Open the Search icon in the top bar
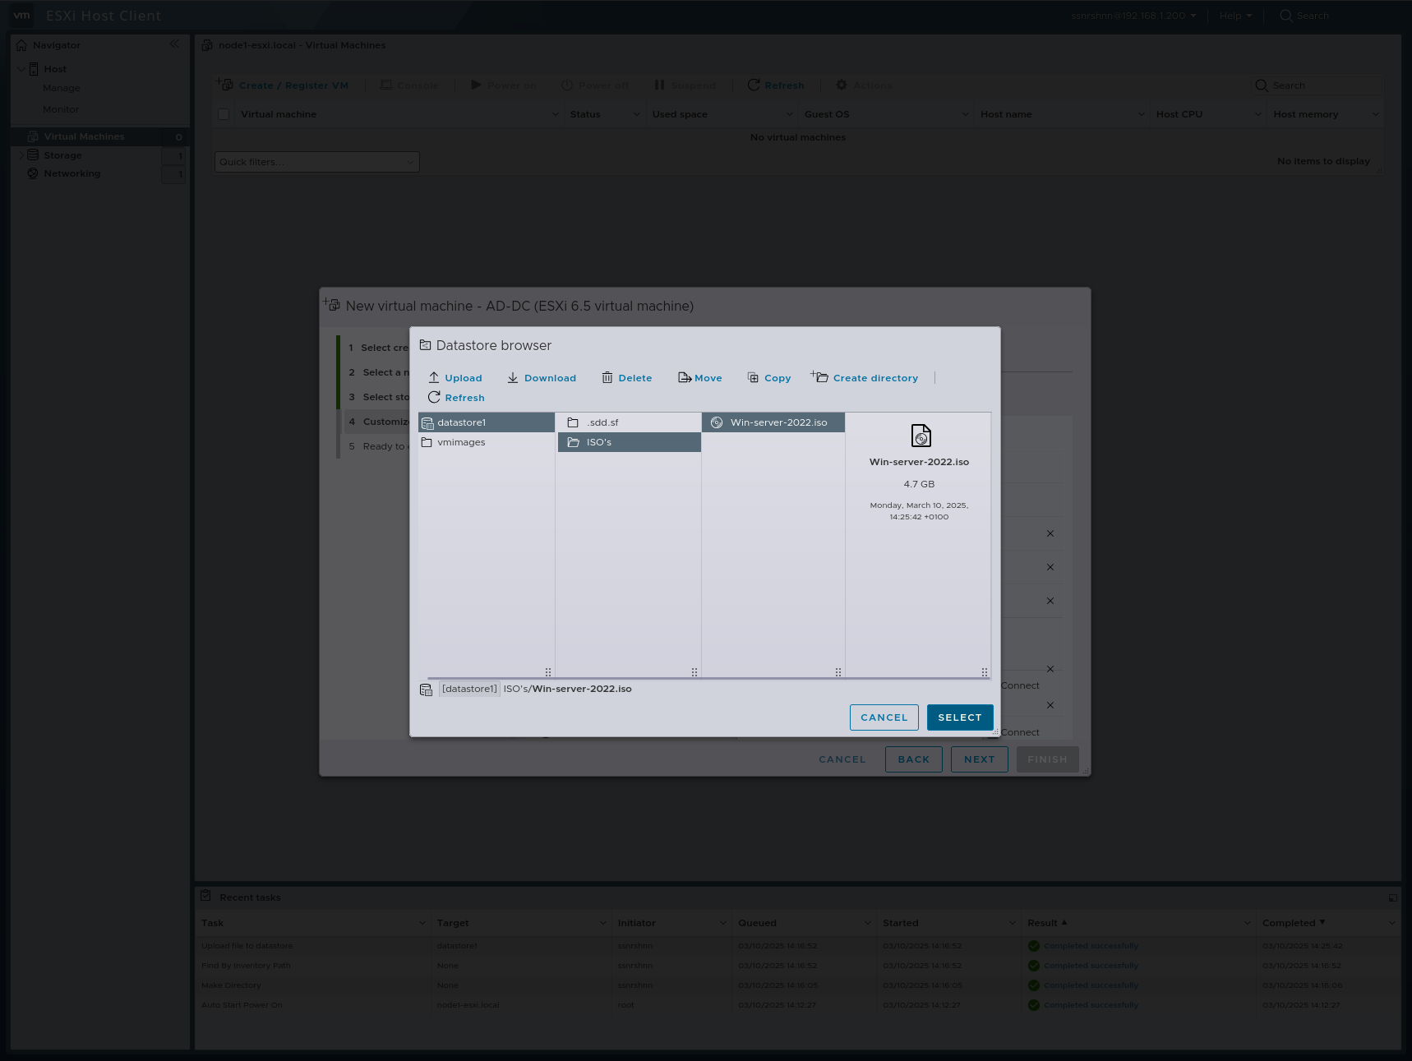Viewport: 1412px width, 1061px height. click(x=1285, y=15)
